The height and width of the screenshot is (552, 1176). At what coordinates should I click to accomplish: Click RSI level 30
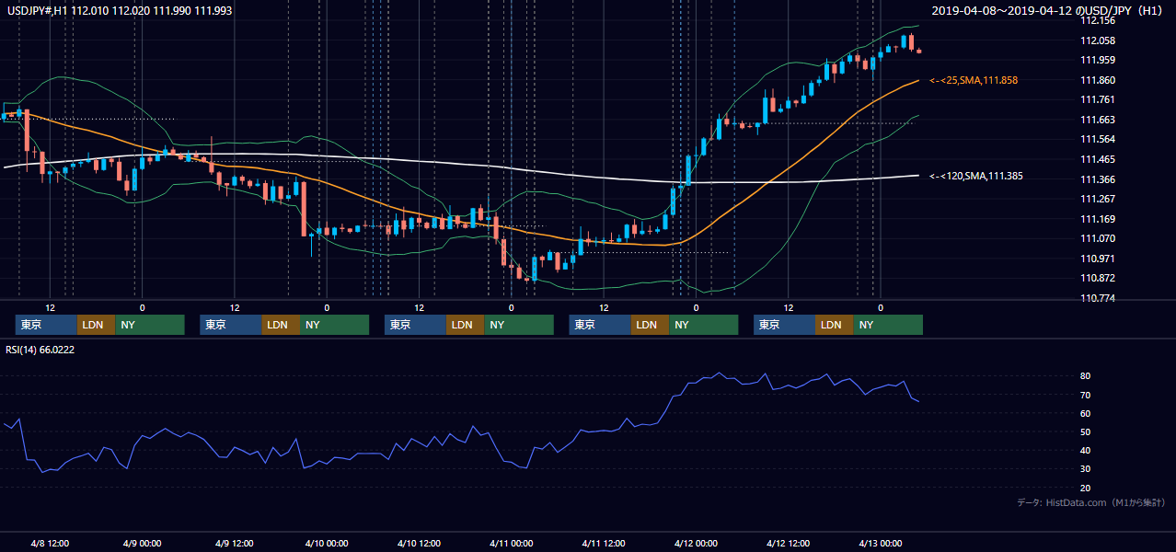(x=1086, y=468)
